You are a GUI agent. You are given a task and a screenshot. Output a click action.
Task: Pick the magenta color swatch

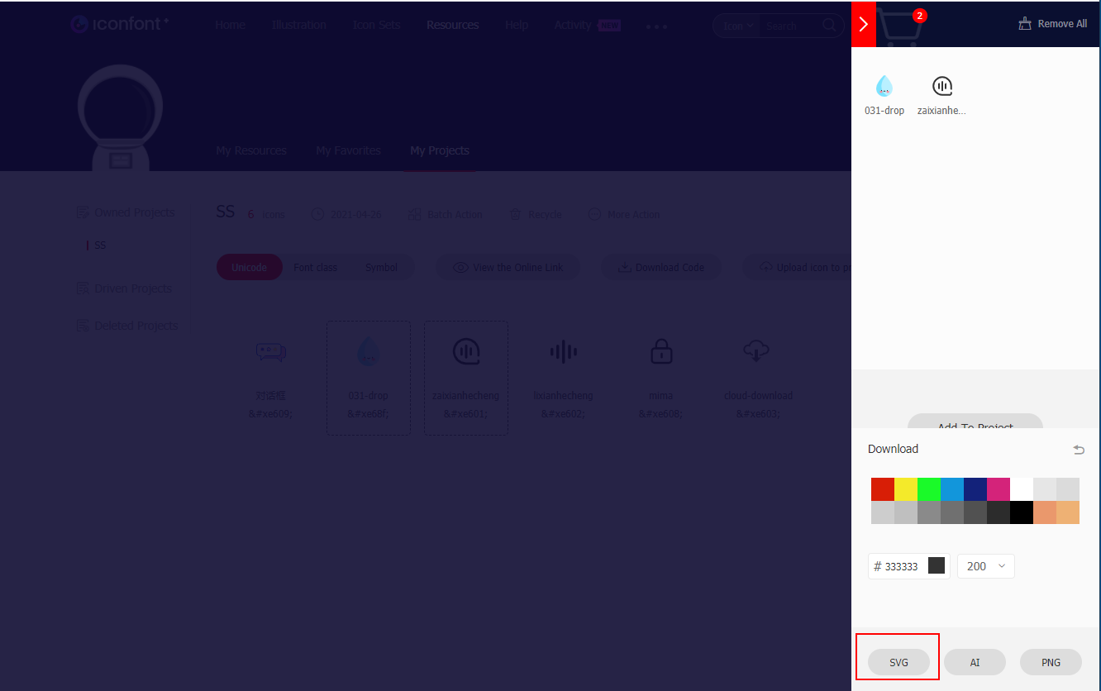click(999, 489)
